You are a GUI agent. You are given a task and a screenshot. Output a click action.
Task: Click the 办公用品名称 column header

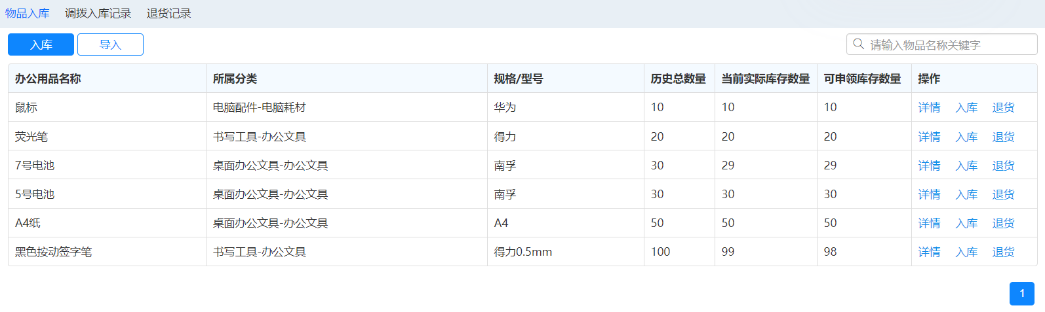[48, 78]
